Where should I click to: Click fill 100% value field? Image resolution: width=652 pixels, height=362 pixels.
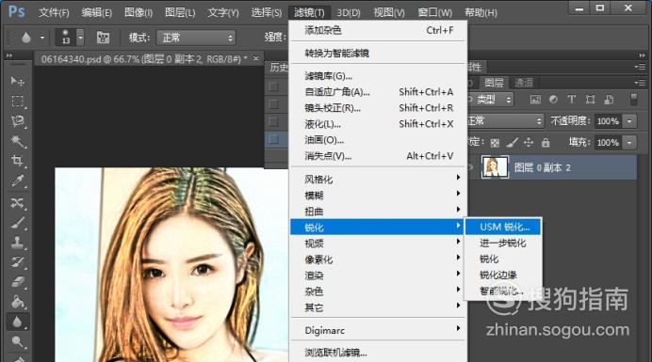click(609, 142)
